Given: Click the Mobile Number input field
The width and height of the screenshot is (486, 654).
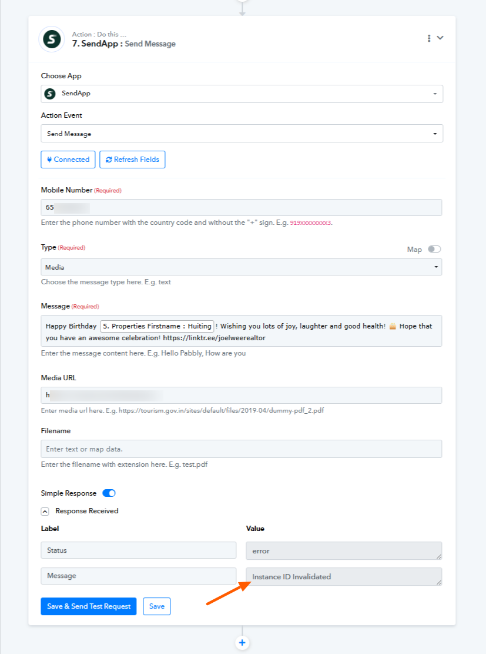Looking at the screenshot, I should [242, 207].
